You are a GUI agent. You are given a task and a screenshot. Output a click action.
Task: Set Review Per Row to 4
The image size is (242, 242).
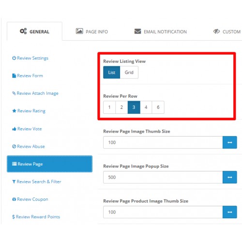tap(146, 107)
